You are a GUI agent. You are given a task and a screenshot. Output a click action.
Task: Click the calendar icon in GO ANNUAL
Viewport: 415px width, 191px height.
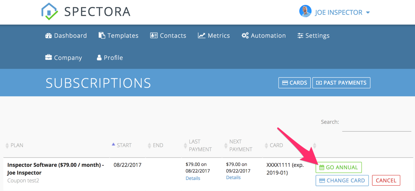point(322,167)
